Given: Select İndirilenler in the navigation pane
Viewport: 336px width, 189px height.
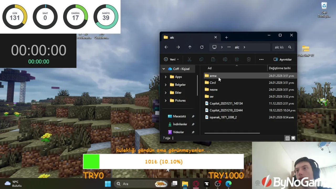Looking at the screenshot, I should click(180, 124).
